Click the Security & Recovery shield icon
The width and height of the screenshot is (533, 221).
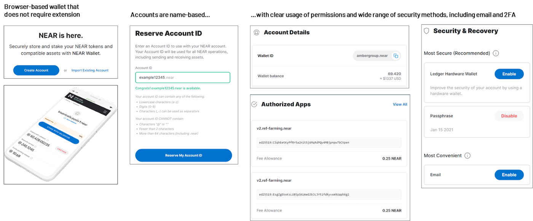click(427, 31)
